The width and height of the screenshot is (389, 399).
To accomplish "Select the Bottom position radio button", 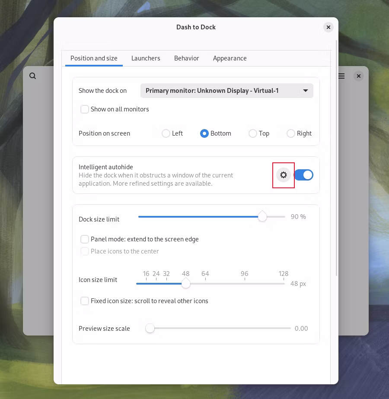I will pyautogui.click(x=204, y=133).
